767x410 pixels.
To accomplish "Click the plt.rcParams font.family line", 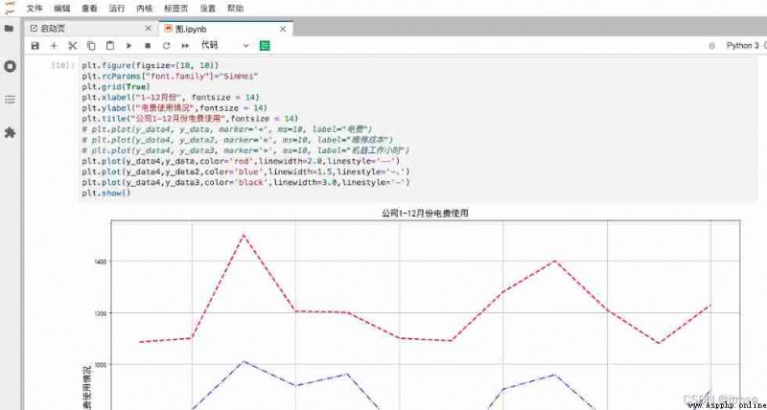I will (170, 76).
